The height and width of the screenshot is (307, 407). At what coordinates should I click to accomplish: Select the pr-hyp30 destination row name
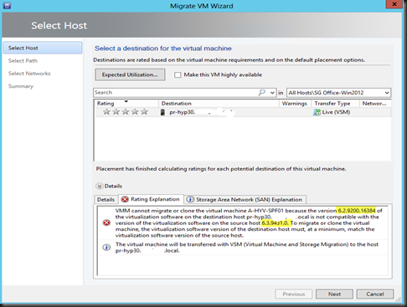point(183,112)
